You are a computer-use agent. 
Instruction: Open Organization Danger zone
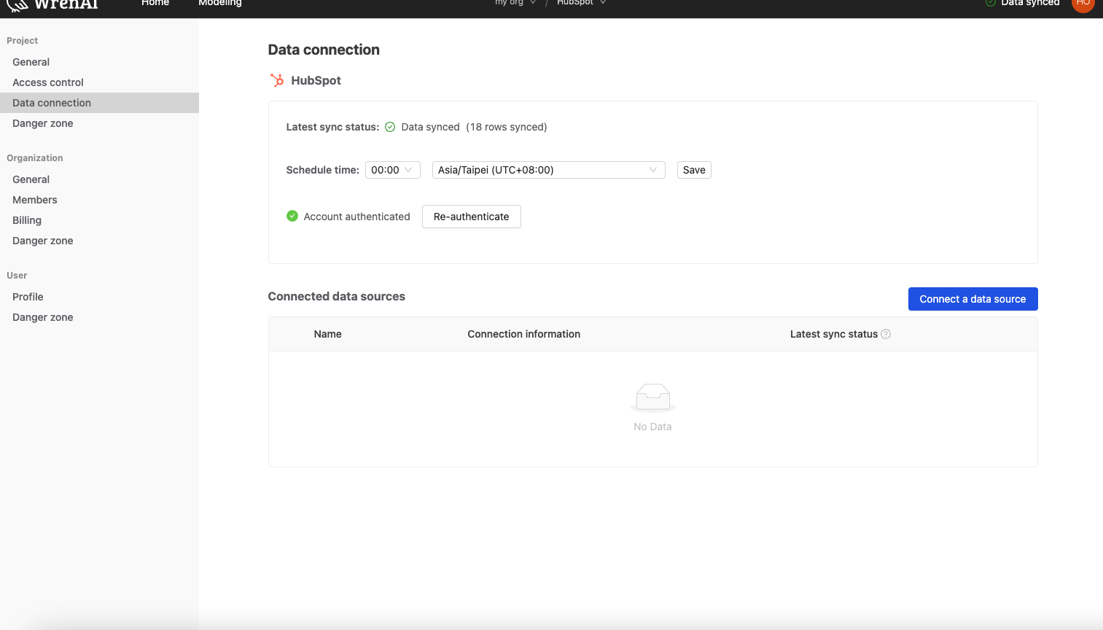[99, 241]
